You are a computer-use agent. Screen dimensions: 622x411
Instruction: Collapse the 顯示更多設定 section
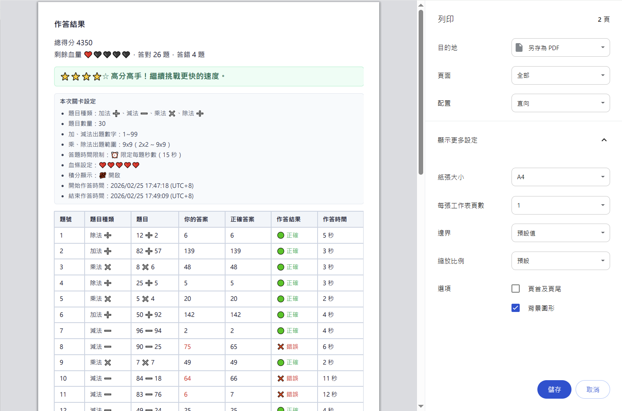click(604, 140)
